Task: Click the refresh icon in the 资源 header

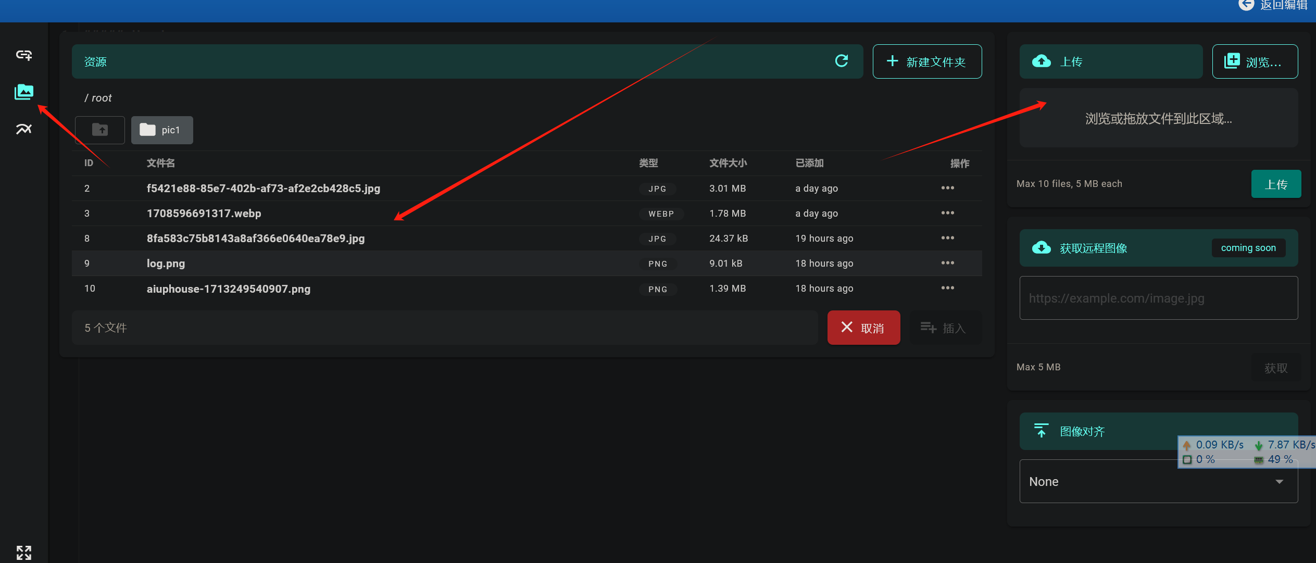Action: [842, 61]
